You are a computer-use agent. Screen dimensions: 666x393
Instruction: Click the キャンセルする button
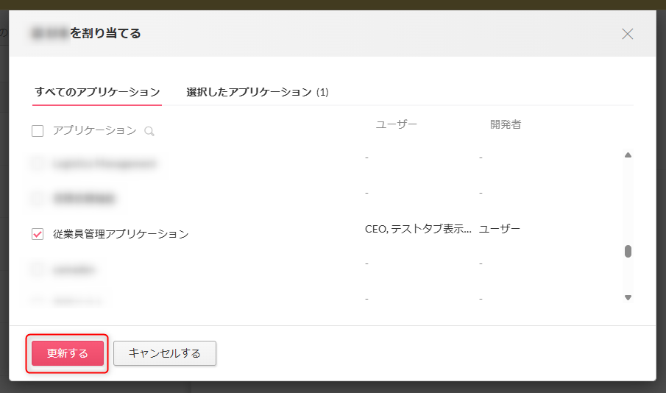click(x=164, y=353)
